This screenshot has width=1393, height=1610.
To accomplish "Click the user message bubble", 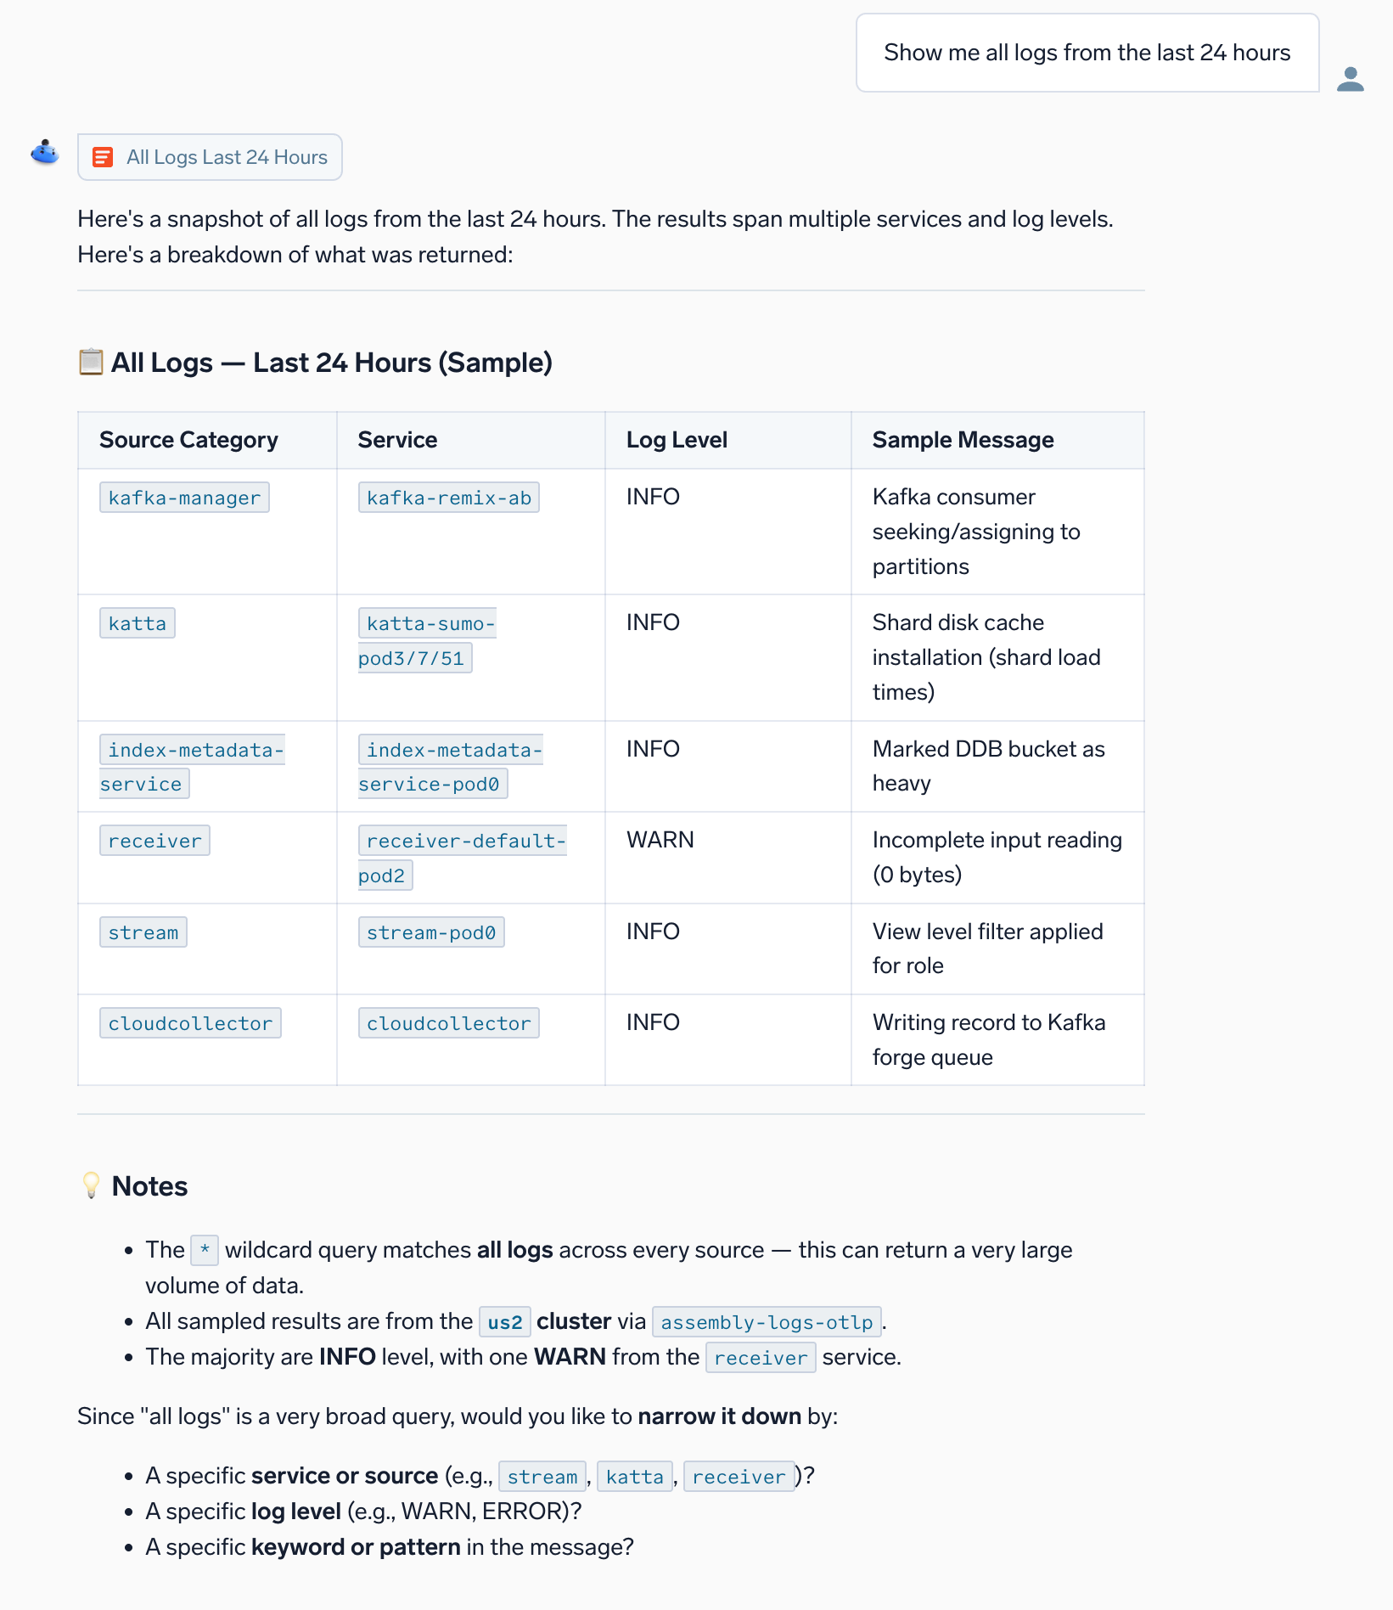I will [x=1087, y=53].
